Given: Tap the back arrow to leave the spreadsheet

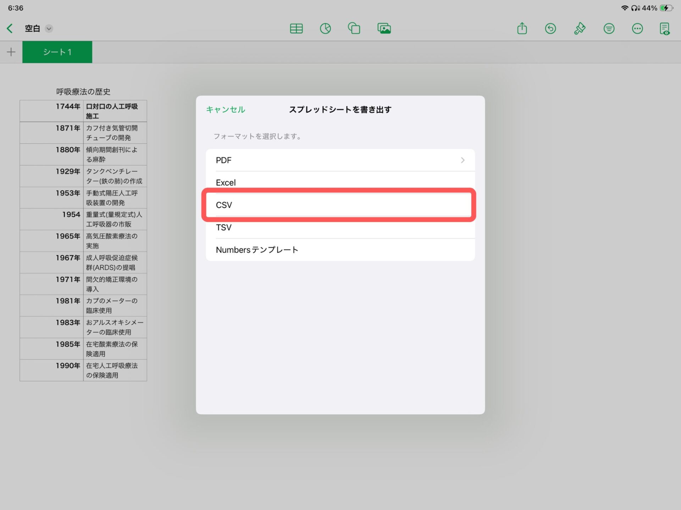Looking at the screenshot, I should click(10, 28).
